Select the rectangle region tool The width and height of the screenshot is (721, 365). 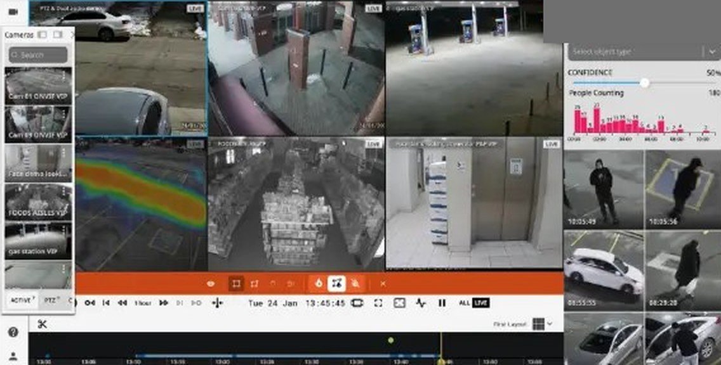click(x=236, y=284)
